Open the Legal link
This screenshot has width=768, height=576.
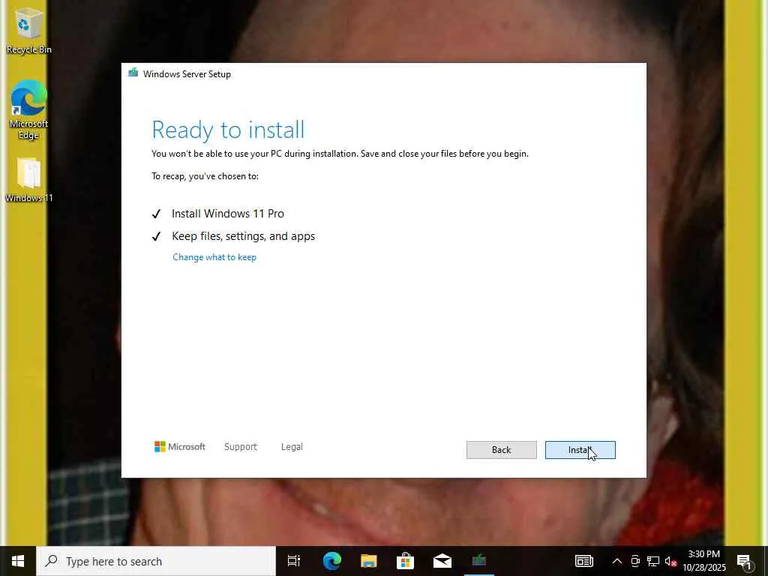(x=292, y=447)
